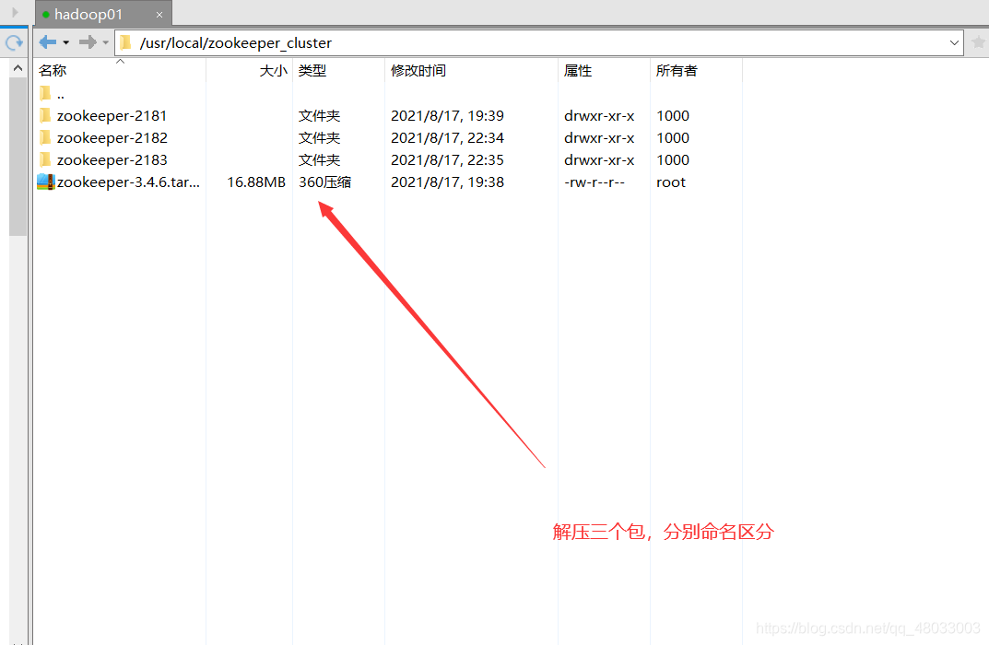Click the root owner cell

tap(670, 182)
